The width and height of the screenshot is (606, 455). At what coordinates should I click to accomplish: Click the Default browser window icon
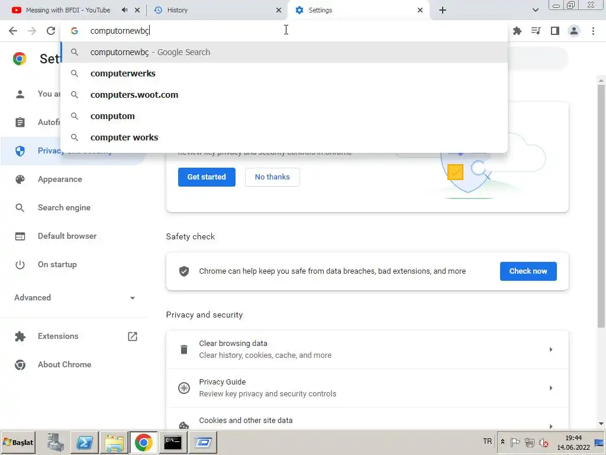tap(20, 236)
